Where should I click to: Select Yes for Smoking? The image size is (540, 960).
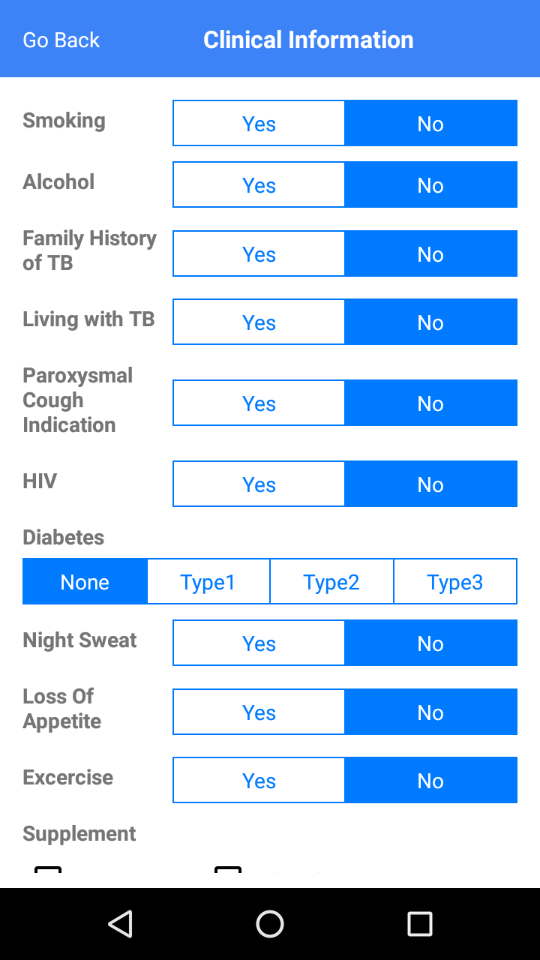pos(259,123)
